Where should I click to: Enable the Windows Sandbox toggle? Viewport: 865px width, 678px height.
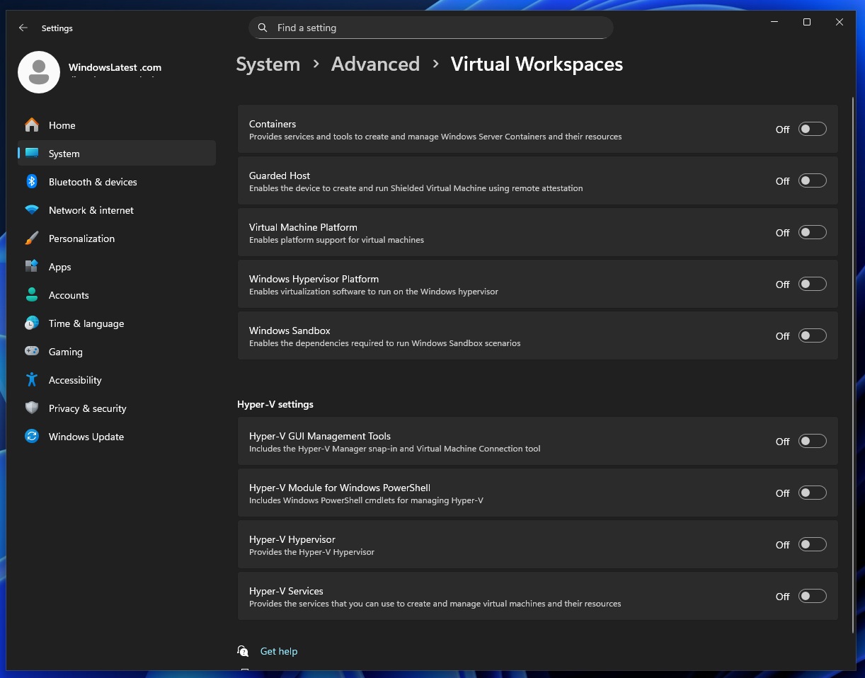click(x=812, y=335)
